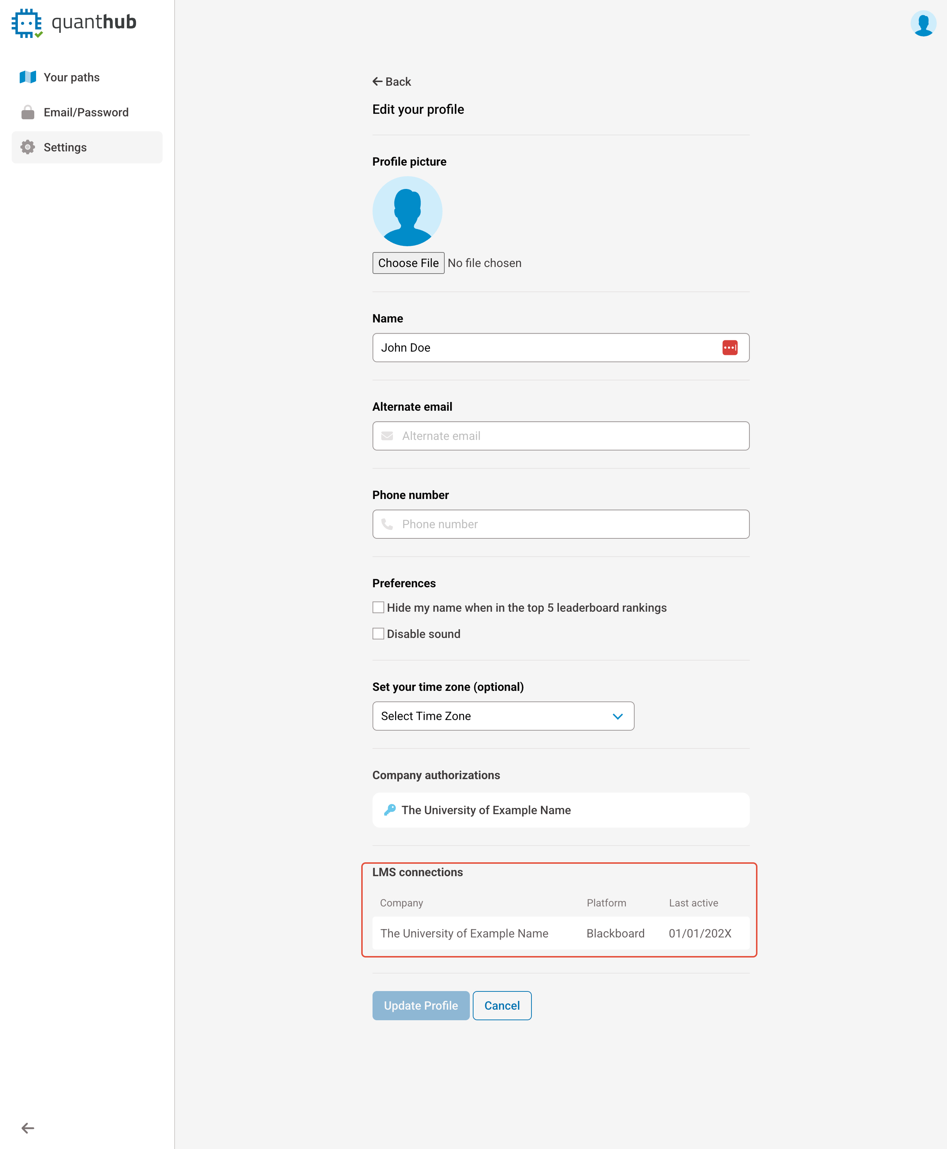
Task: Click the quanthub logo icon
Action: coord(27,23)
